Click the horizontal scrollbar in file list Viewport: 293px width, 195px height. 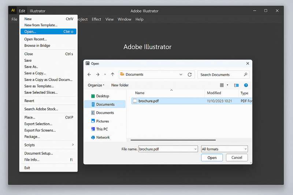click(173, 140)
